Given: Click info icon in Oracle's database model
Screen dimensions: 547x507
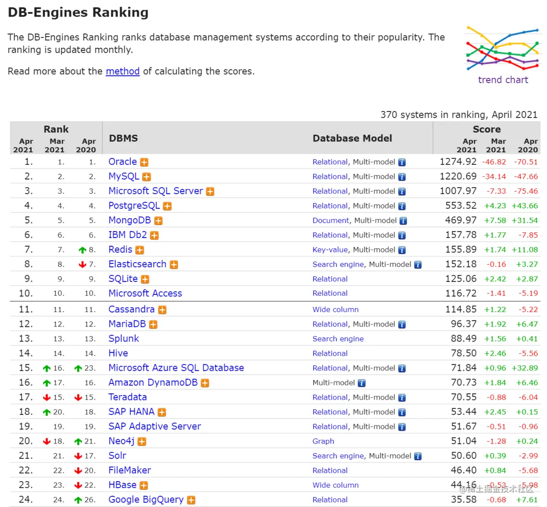Looking at the screenshot, I should (402, 163).
